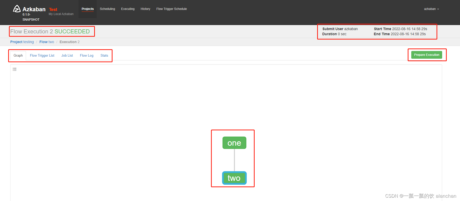Image resolution: width=460 pixels, height=201 pixels.
Task: Follow the Project testing breadcrumb link
Action: pos(22,42)
